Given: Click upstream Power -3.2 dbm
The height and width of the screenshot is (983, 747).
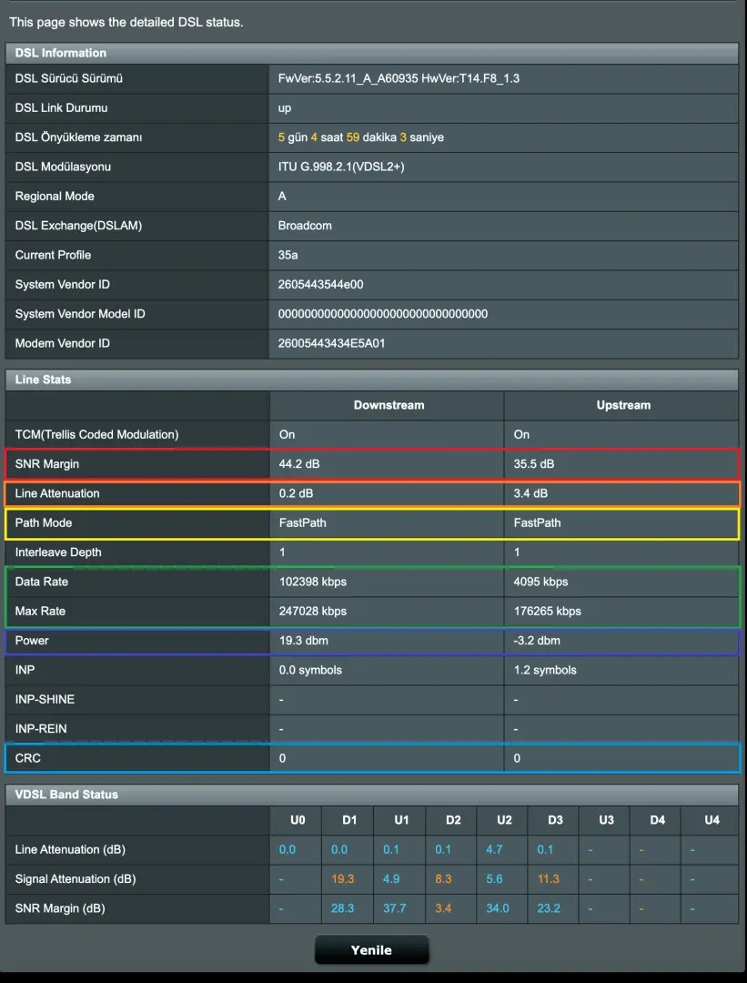Looking at the screenshot, I should (537, 641).
